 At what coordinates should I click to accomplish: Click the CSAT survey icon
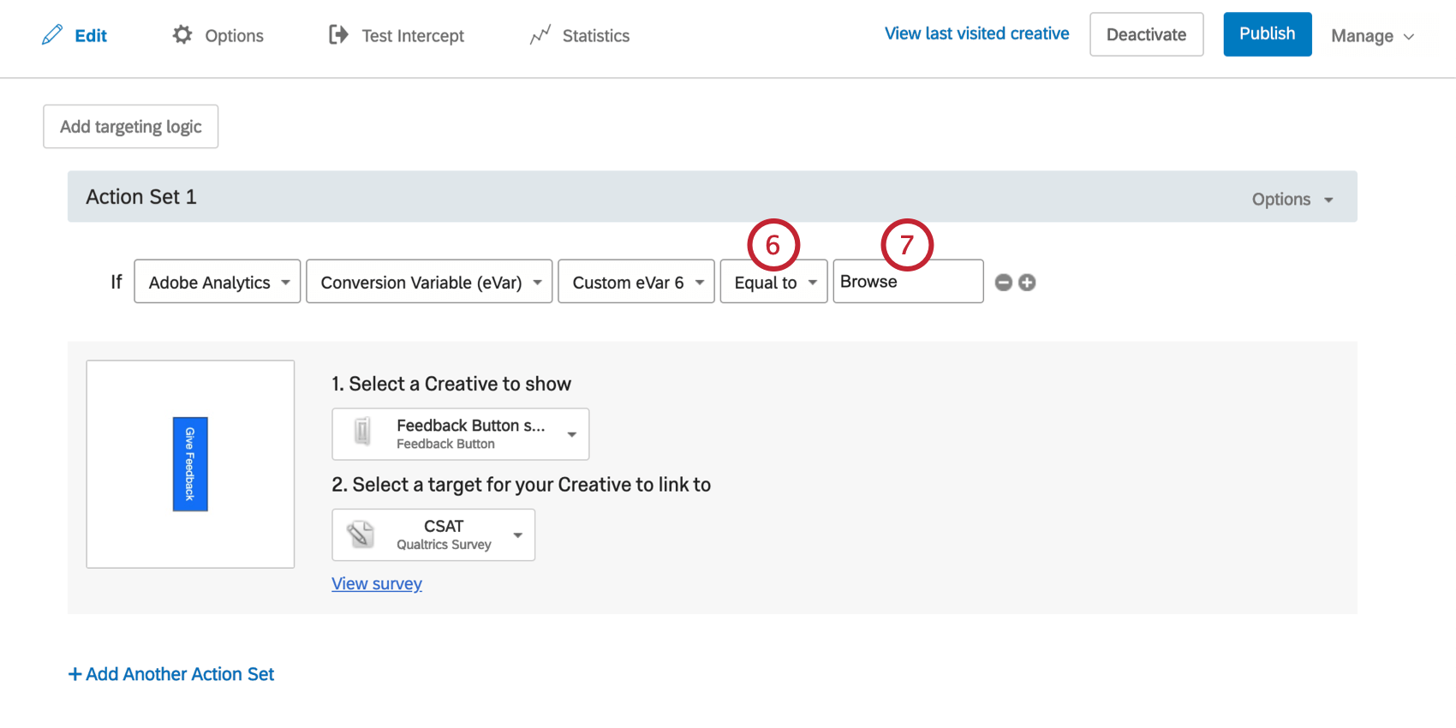click(x=361, y=534)
